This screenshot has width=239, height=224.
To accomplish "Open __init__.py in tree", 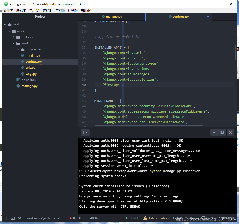I will point(33,55).
